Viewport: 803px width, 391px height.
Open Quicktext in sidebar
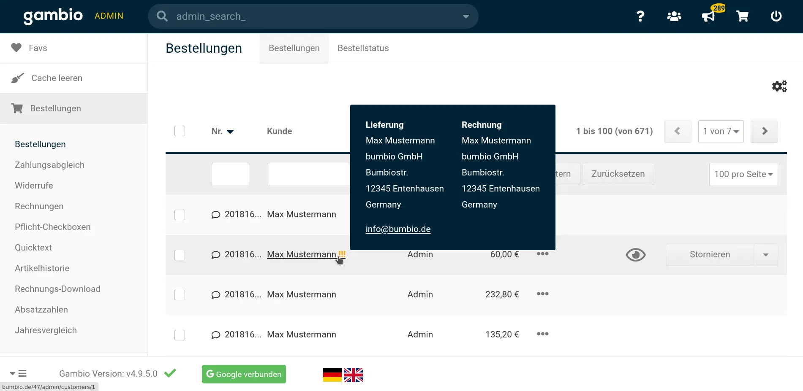pos(33,248)
